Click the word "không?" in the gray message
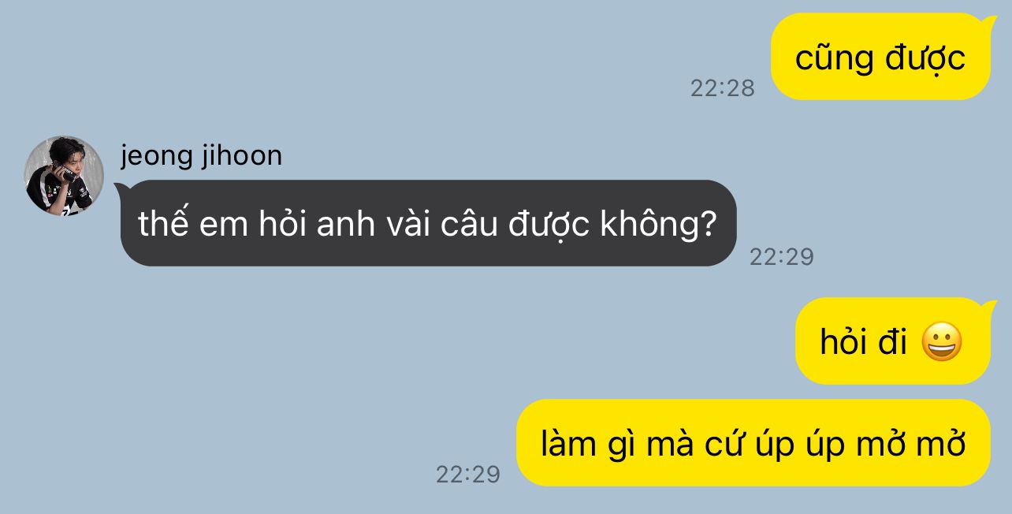The width and height of the screenshot is (1012, 514). pos(658,225)
